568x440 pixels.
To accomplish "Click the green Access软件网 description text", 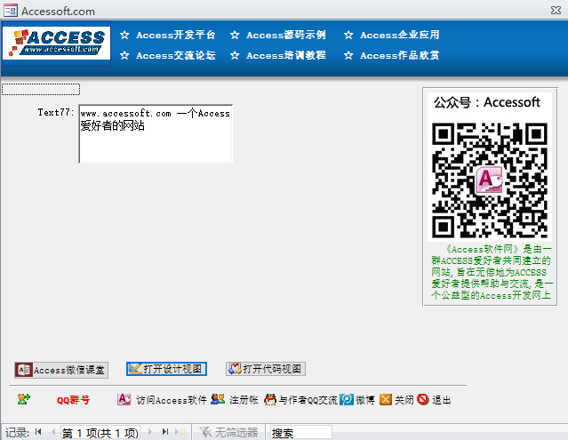I will coord(491,272).
